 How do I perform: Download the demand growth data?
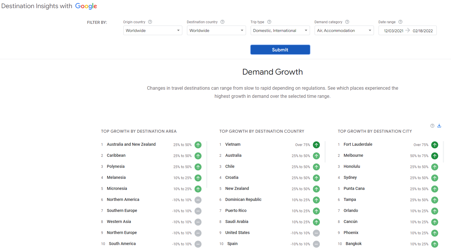click(439, 126)
